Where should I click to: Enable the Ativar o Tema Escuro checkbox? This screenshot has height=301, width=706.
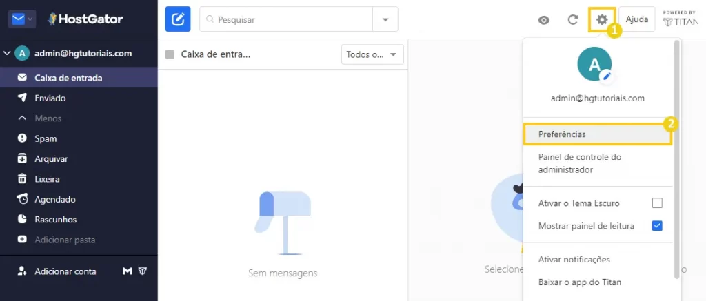click(657, 203)
